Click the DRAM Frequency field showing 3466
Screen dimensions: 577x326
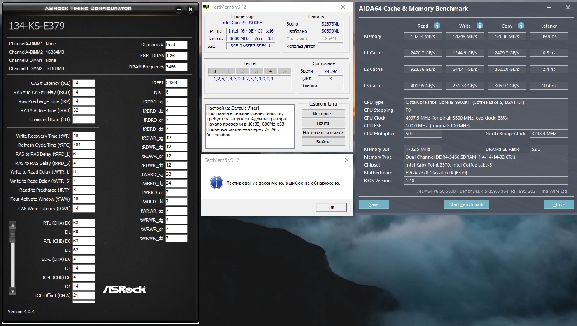click(176, 67)
